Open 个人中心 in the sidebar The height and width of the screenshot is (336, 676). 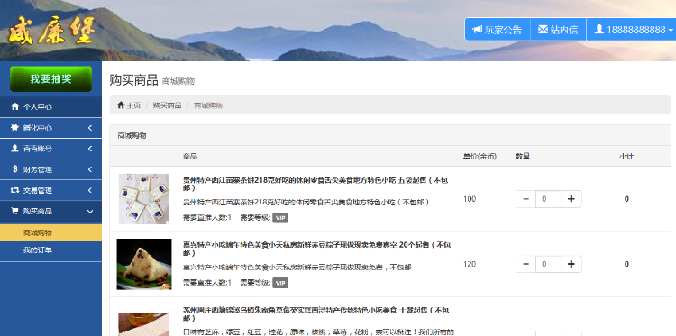[50, 107]
